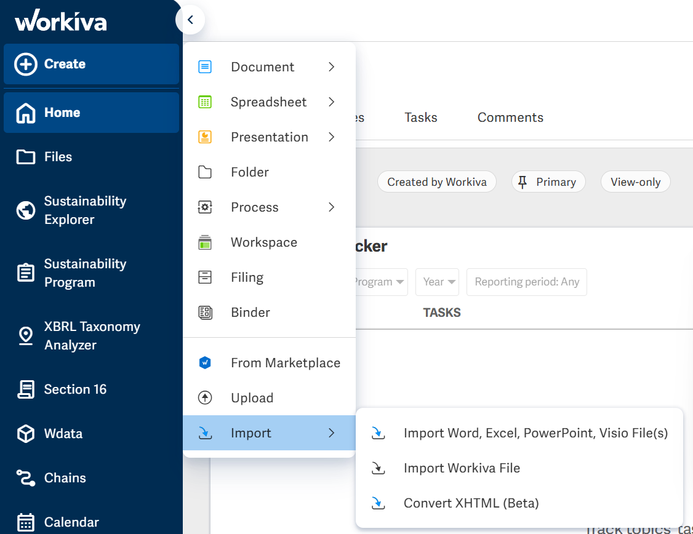This screenshot has width=693, height=534.
Task: Go to Home in the sidebar
Action: pos(92,113)
